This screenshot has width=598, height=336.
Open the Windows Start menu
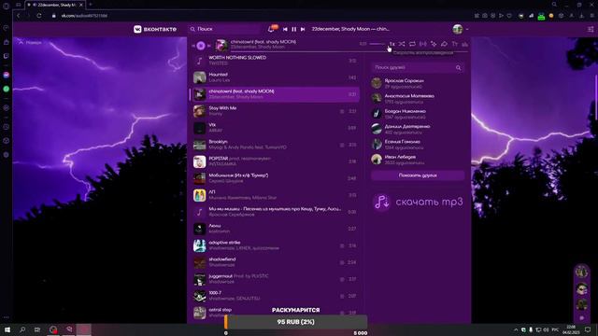click(7, 329)
